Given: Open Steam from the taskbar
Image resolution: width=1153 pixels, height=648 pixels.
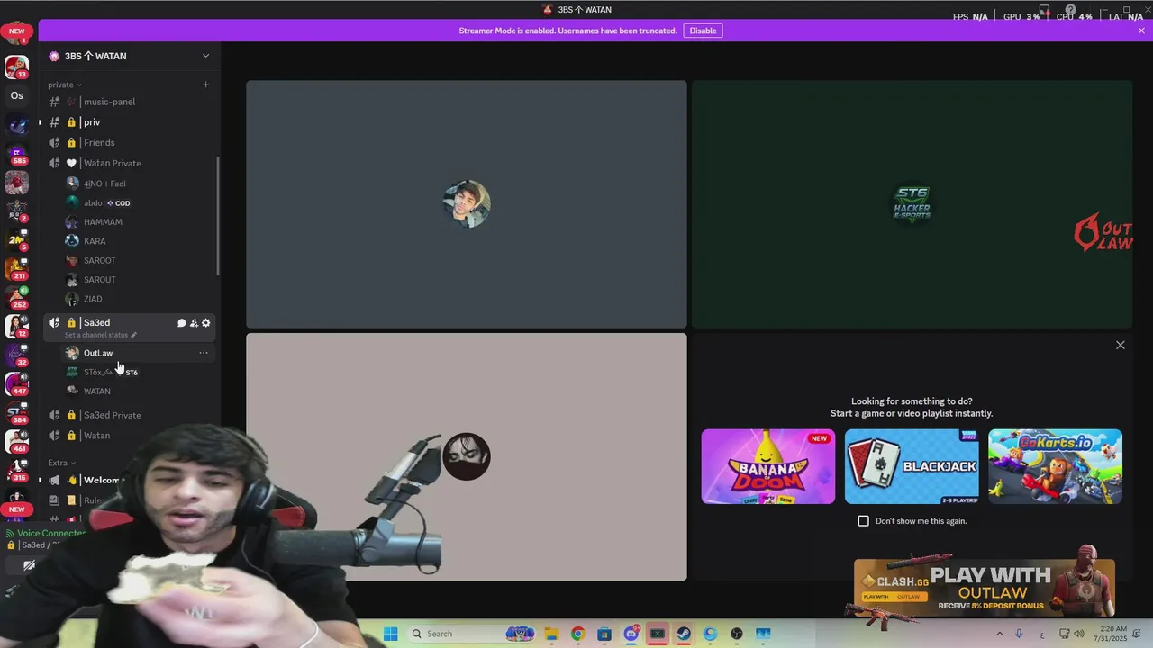Looking at the screenshot, I should point(684,634).
